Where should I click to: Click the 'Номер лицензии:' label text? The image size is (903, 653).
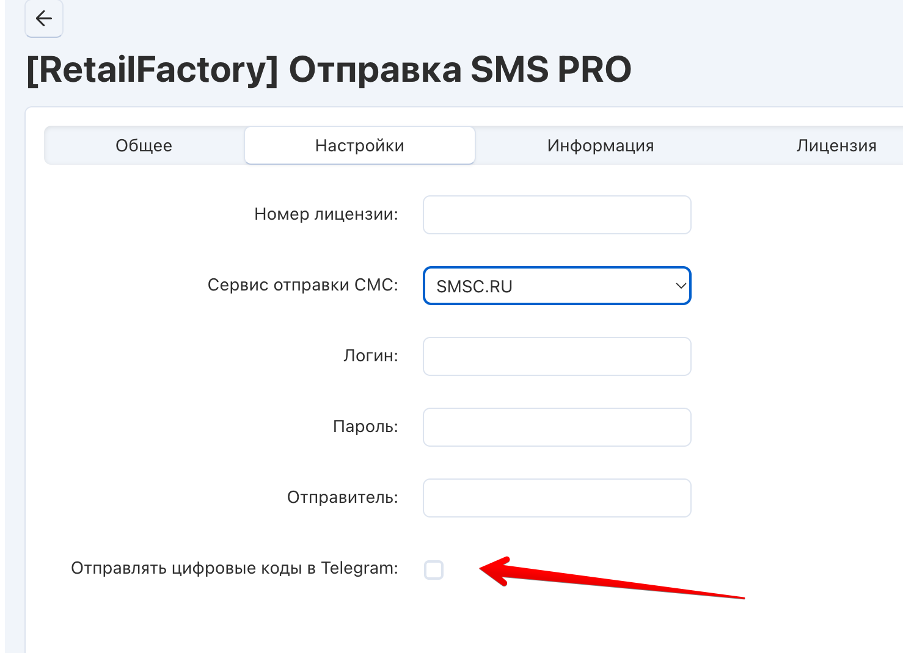(326, 214)
